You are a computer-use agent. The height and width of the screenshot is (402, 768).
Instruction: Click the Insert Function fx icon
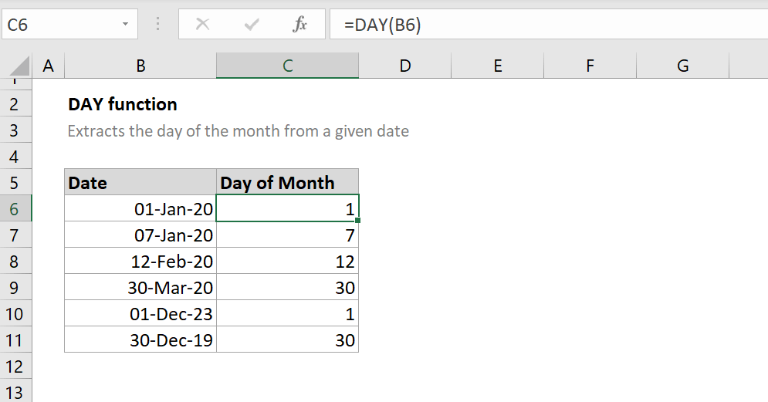[299, 24]
